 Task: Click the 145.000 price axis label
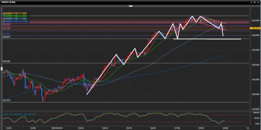coord(255,79)
